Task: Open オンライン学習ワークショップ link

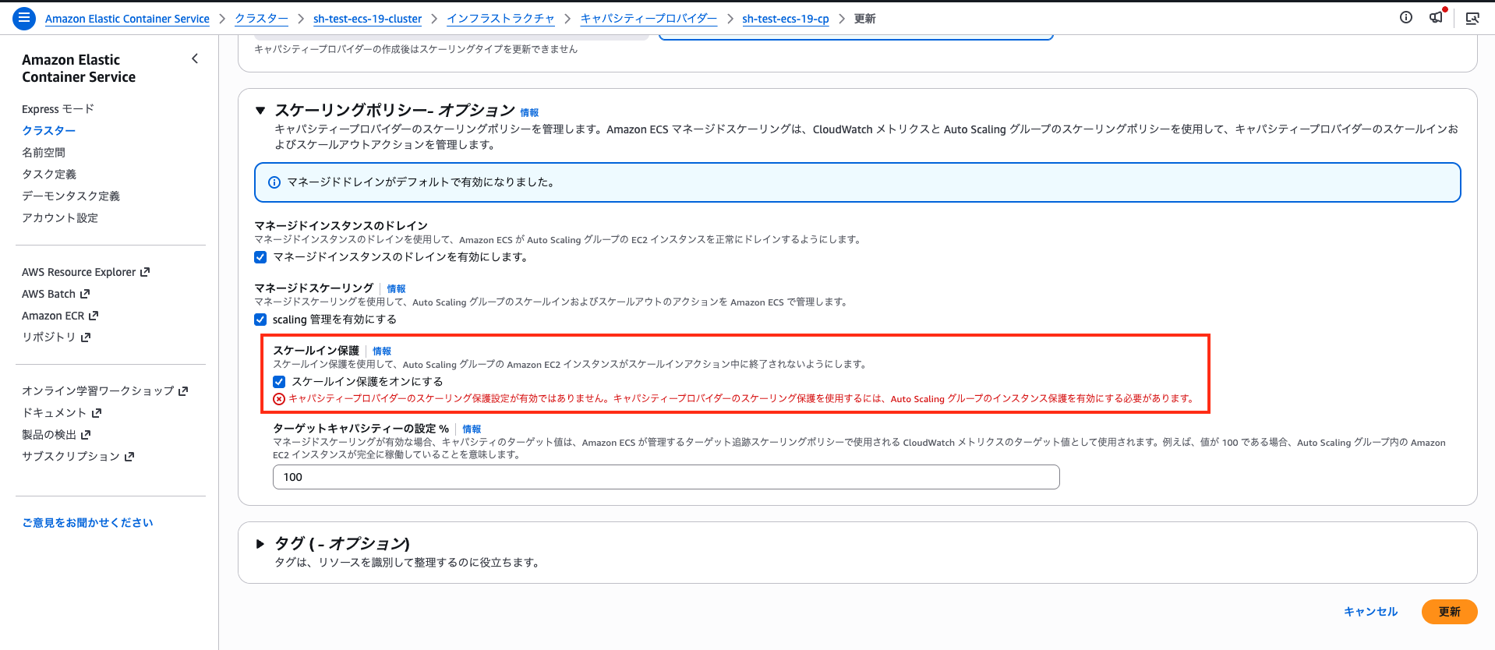Action: click(x=98, y=391)
